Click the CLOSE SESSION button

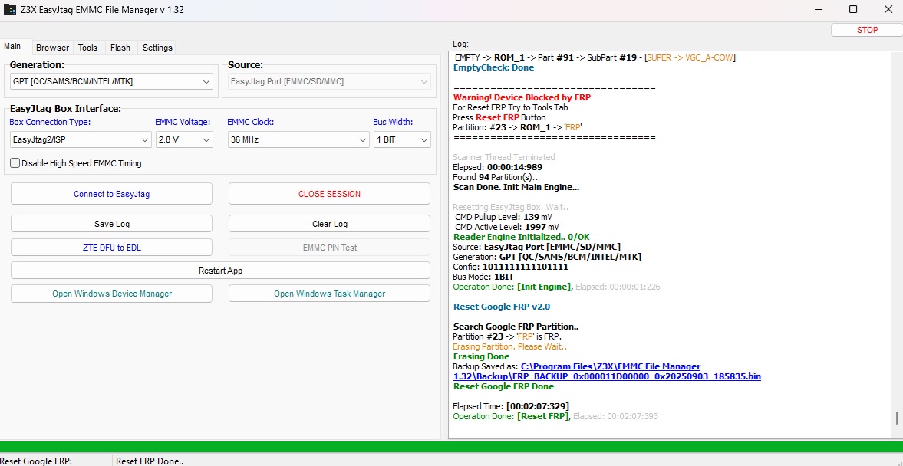coord(329,194)
